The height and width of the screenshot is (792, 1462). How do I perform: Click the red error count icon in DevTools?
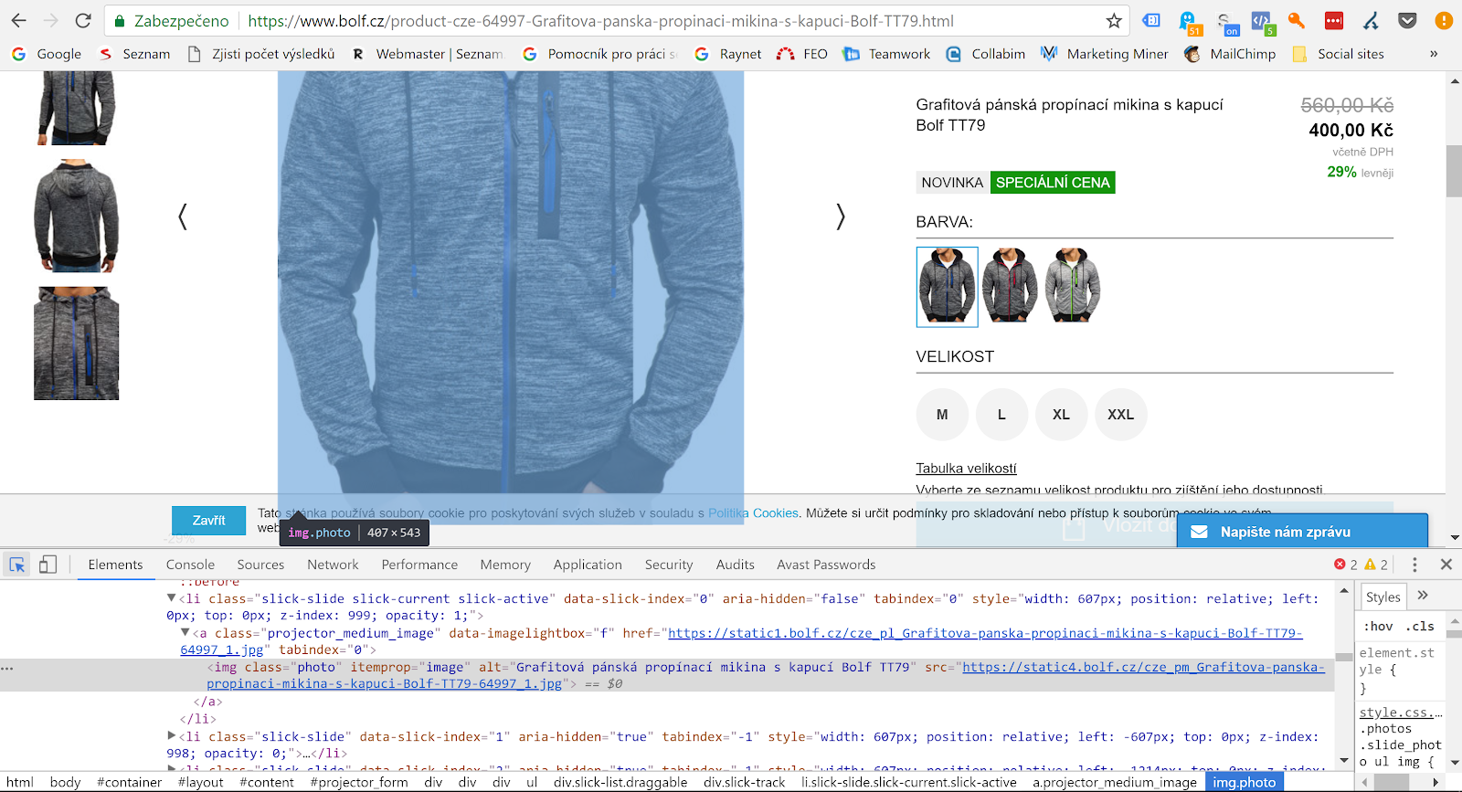(1340, 565)
